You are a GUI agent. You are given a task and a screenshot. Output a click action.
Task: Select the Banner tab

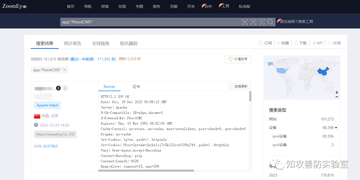(109, 87)
